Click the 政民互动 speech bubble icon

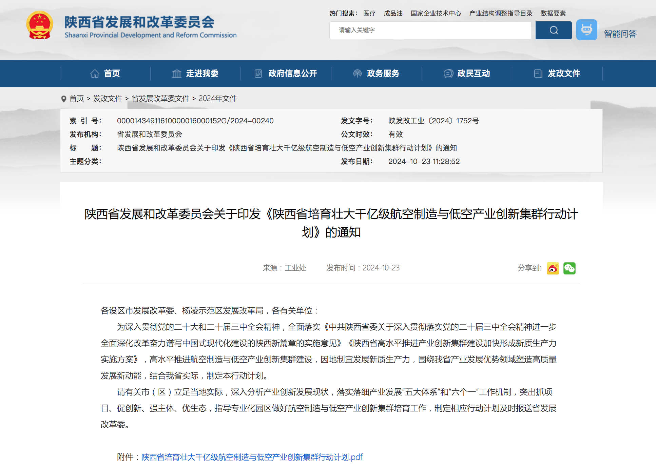tap(448, 73)
